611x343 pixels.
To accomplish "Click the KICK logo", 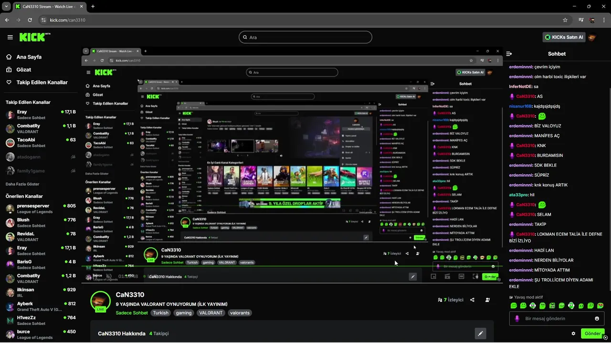I will (x=35, y=37).
